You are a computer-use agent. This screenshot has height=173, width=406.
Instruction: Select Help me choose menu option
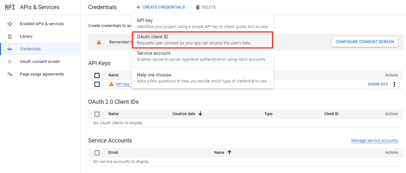click(x=203, y=78)
